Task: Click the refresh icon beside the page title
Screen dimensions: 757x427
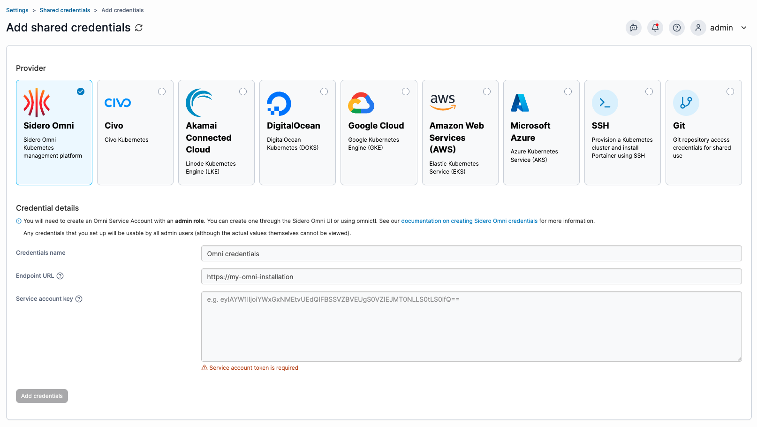Action: [x=139, y=28]
